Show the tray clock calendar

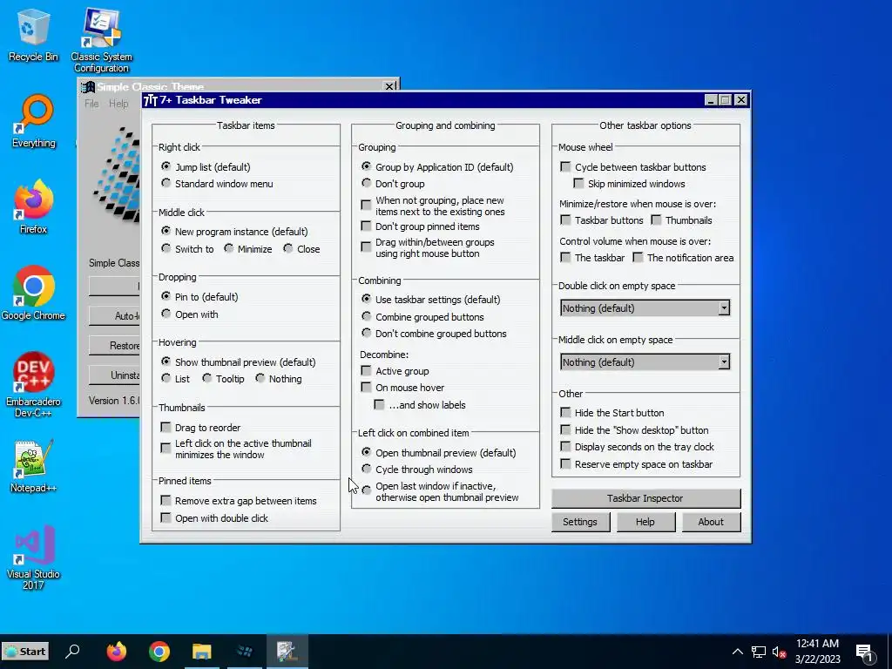coord(817,652)
